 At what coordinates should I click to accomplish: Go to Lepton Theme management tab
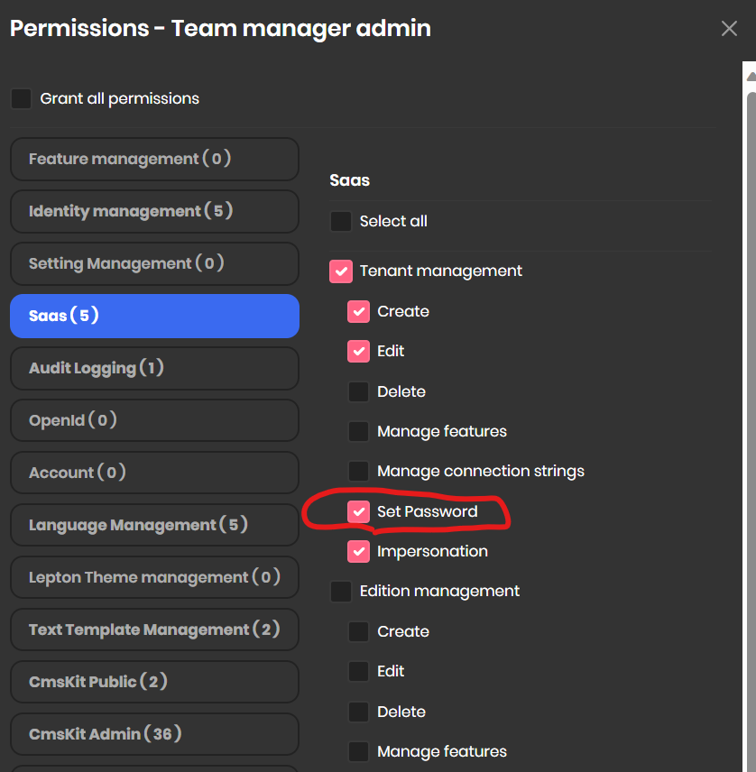point(154,578)
